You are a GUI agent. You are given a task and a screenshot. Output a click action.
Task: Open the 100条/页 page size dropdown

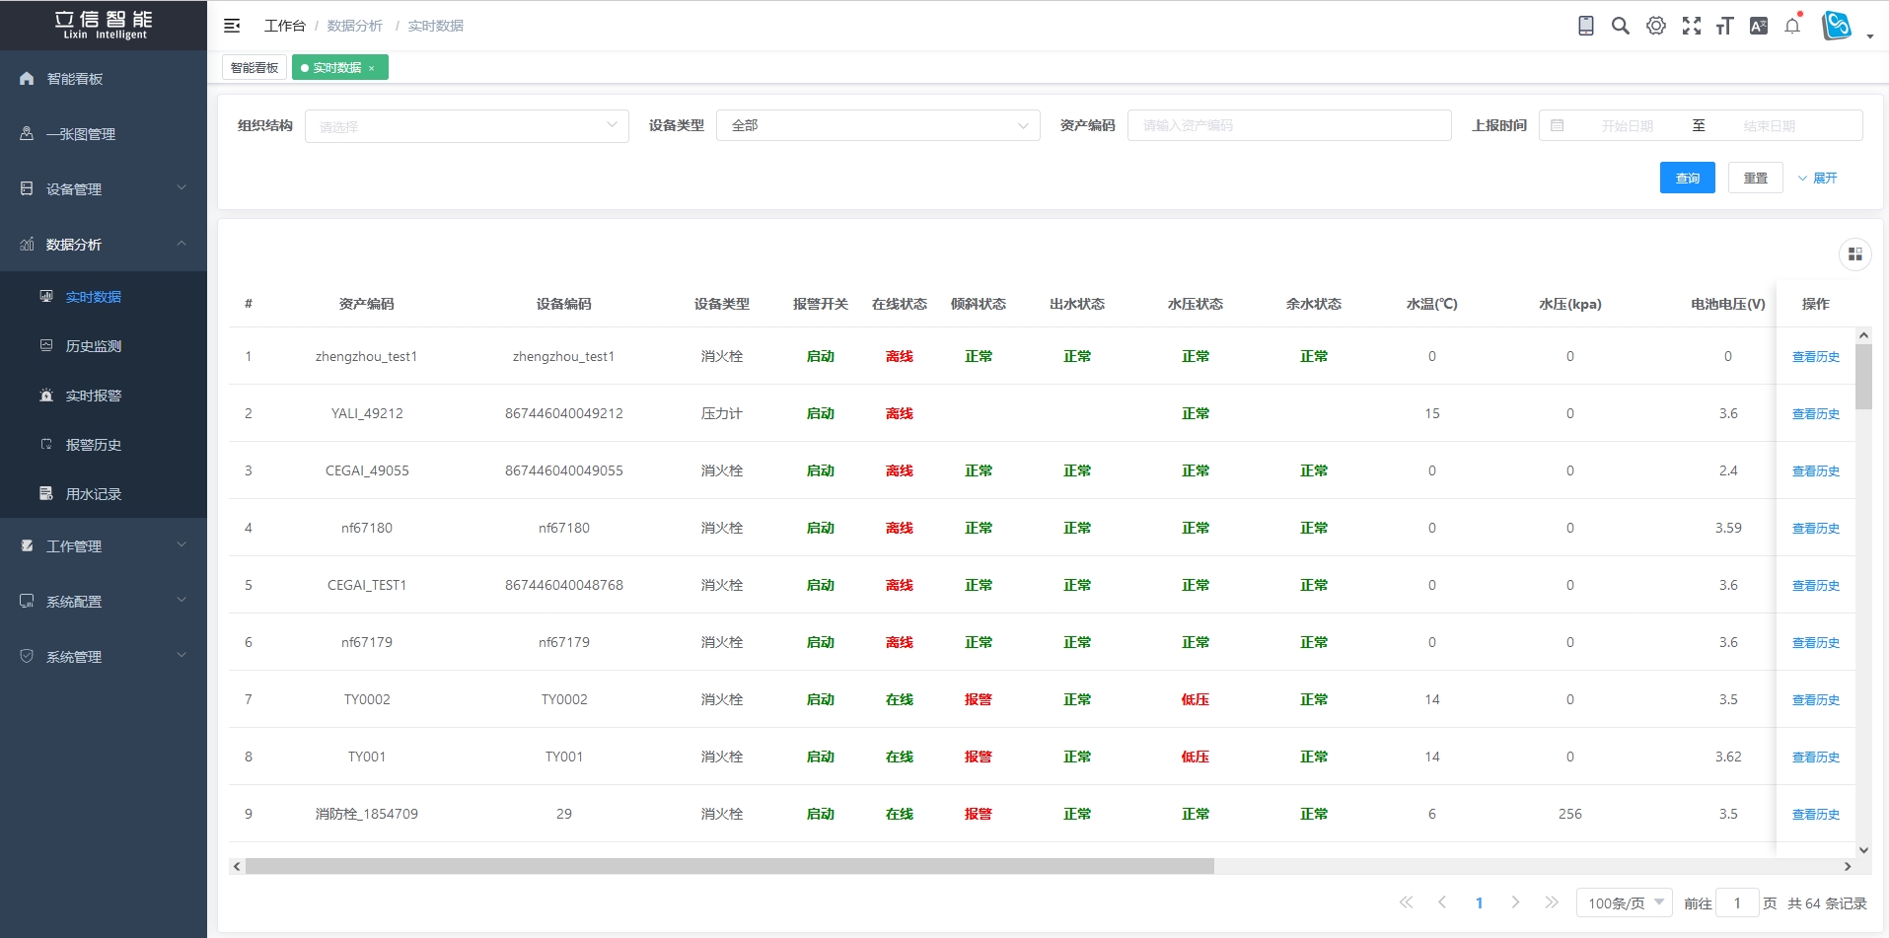[x=1625, y=903]
